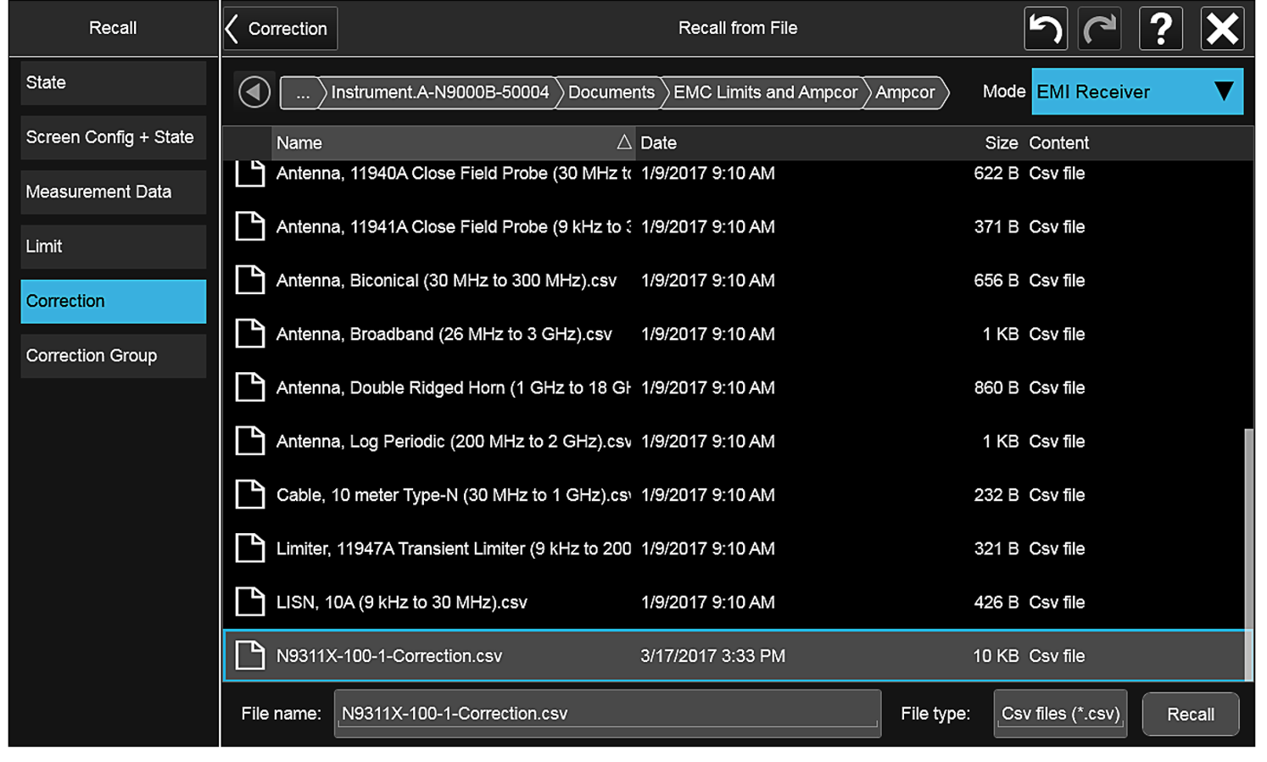The height and width of the screenshot is (762, 1267).
Task: Open the Mode dropdown set to EMI Receiver
Action: click(x=1136, y=92)
